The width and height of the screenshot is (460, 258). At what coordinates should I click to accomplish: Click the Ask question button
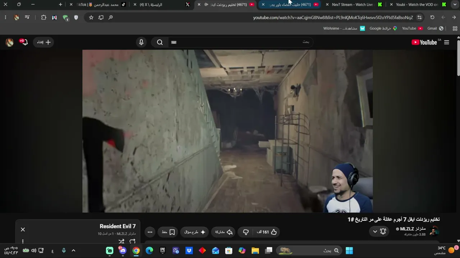click(x=194, y=232)
